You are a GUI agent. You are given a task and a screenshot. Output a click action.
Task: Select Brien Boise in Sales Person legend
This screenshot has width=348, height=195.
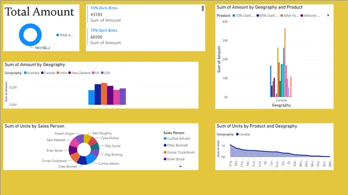pyautogui.click(x=174, y=159)
